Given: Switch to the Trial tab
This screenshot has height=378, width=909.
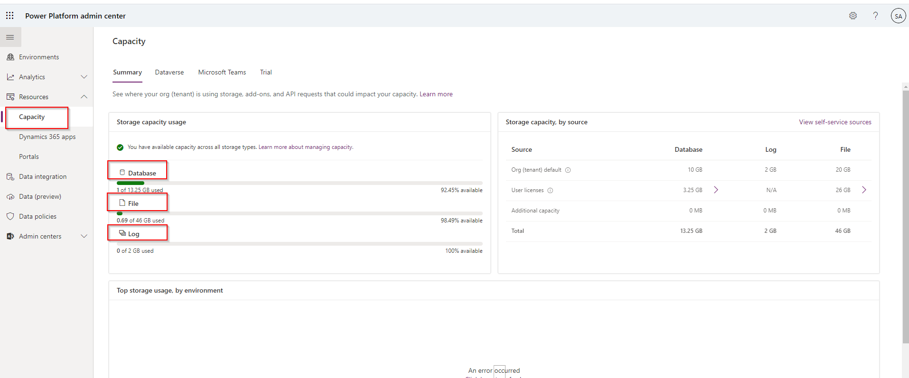Looking at the screenshot, I should coord(266,72).
